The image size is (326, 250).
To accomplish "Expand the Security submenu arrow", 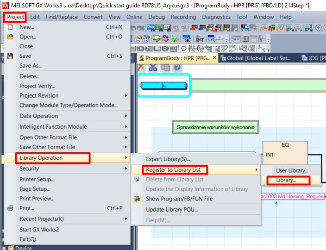I will 126,169.
